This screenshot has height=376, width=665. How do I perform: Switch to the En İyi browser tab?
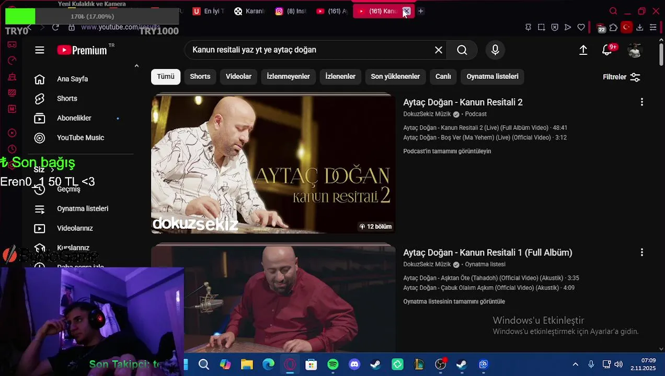point(209,11)
